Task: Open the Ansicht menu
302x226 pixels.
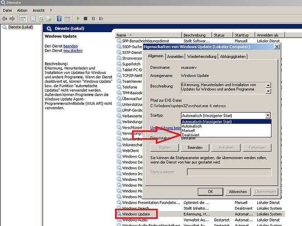Action: click(38, 10)
